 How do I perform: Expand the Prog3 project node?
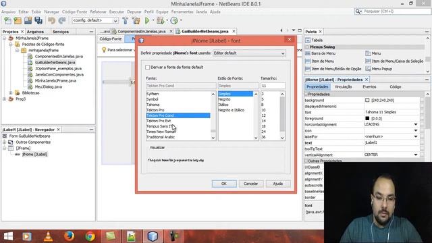(x=5, y=99)
